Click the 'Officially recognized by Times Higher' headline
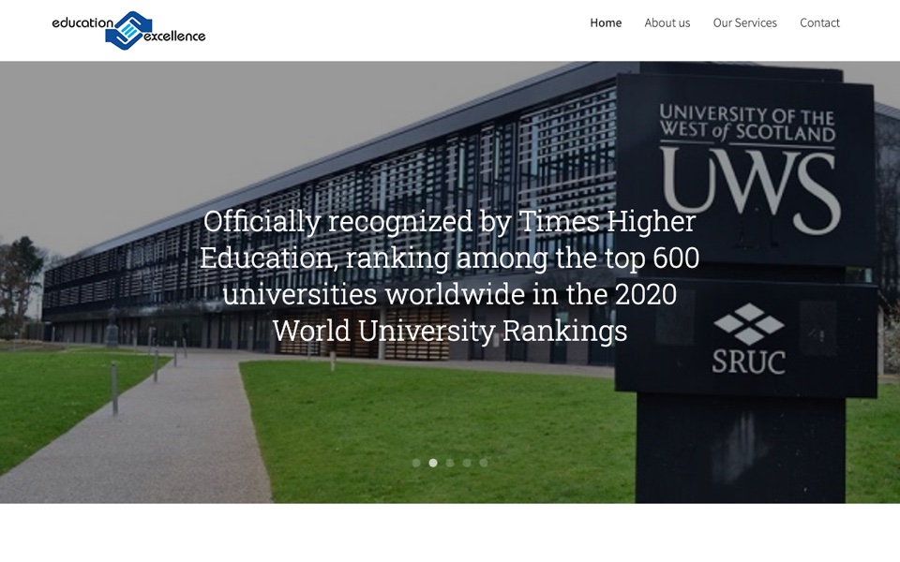The width and height of the screenshot is (900, 562). (x=449, y=275)
